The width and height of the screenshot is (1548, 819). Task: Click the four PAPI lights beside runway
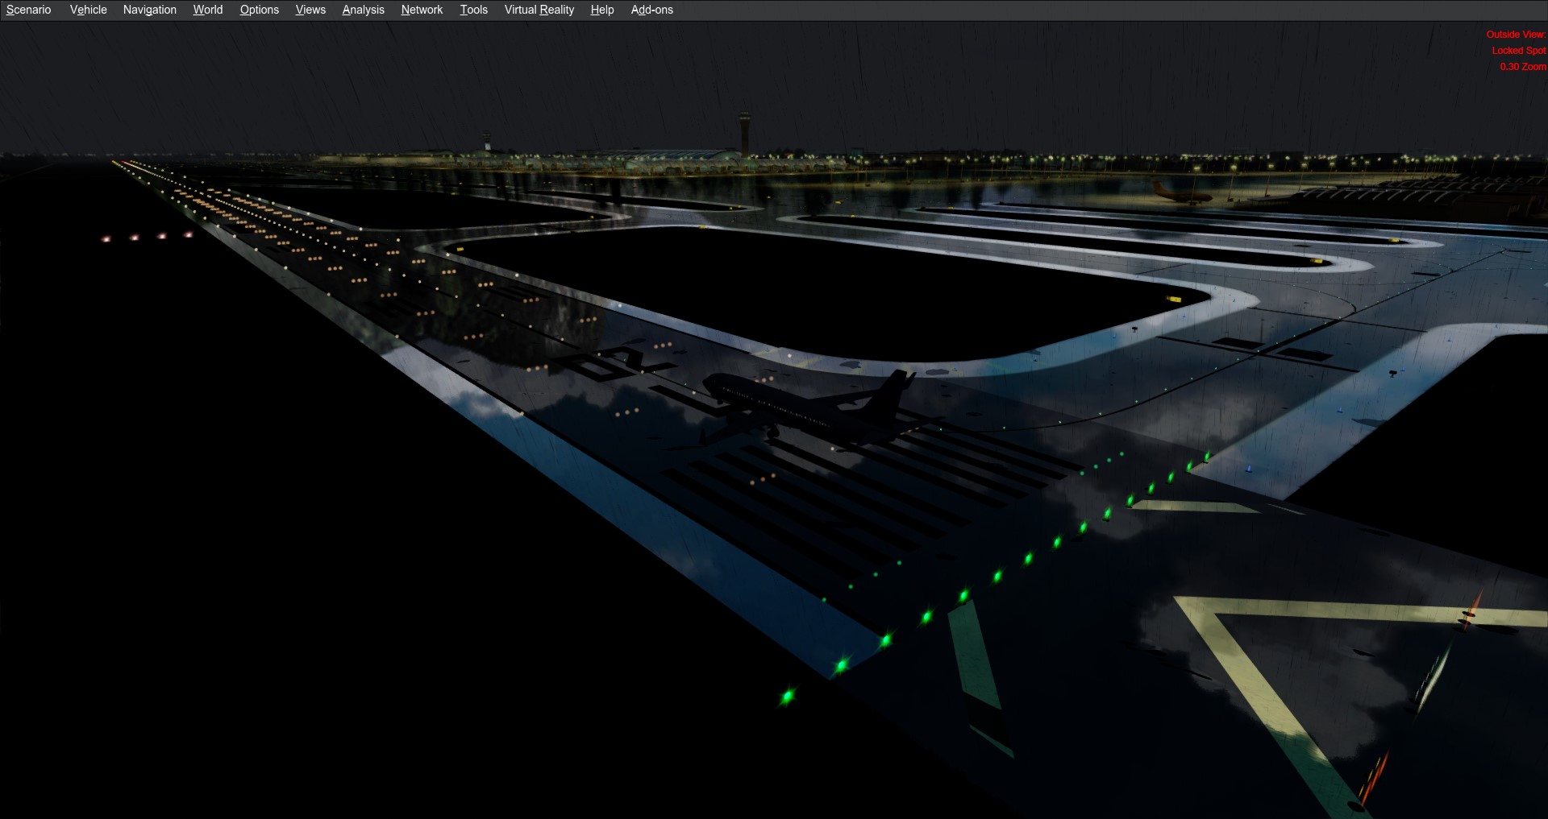147,237
